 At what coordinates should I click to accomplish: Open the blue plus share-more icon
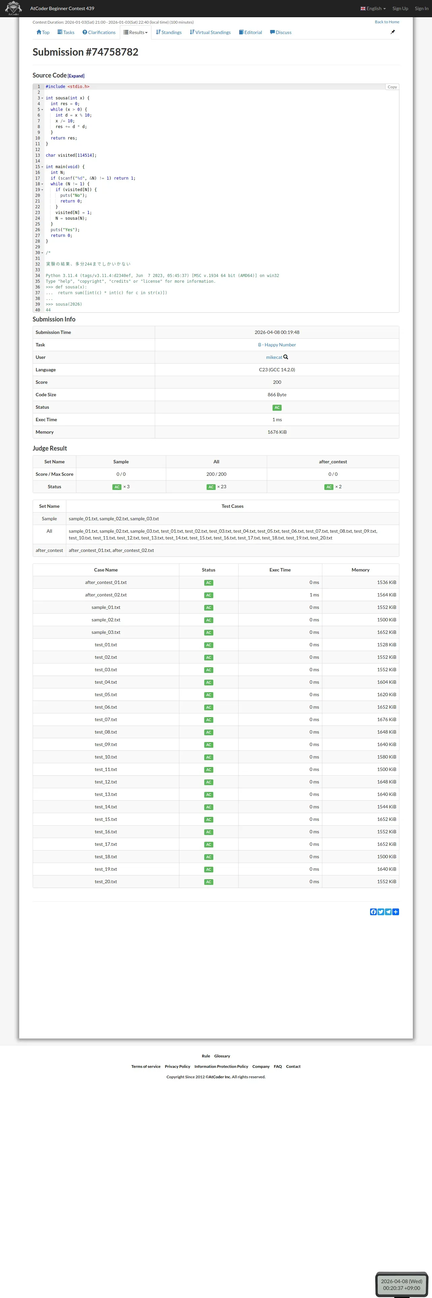pos(396,912)
